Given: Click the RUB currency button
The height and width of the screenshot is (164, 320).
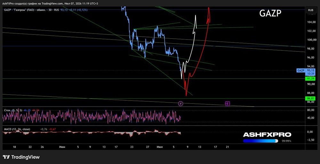Looking at the screenshot, I should point(311,10).
